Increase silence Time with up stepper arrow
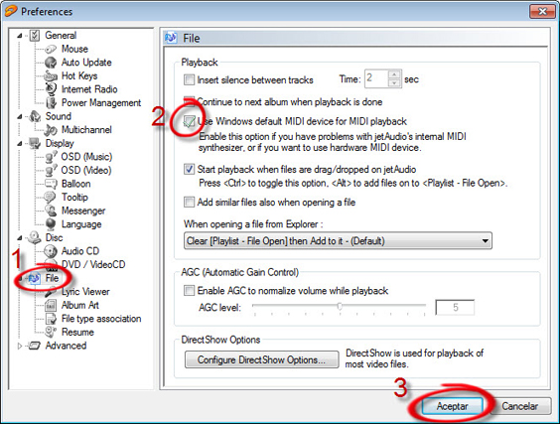Image resolution: width=560 pixels, height=424 pixels. [x=394, y=74]
